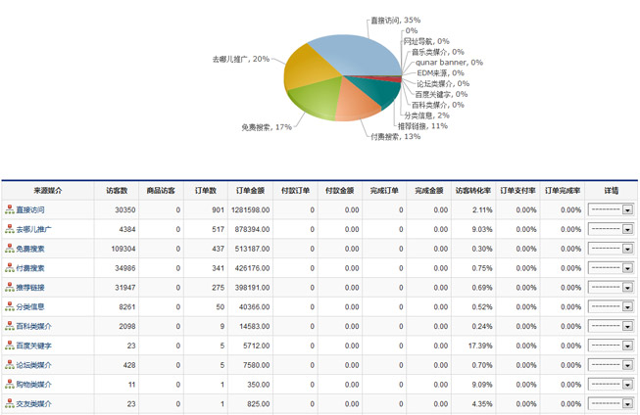The height and width of the screenshot is (415, 640).
Task: Click the order amount 1281598.00 cell
Action: tap(250, 209)
